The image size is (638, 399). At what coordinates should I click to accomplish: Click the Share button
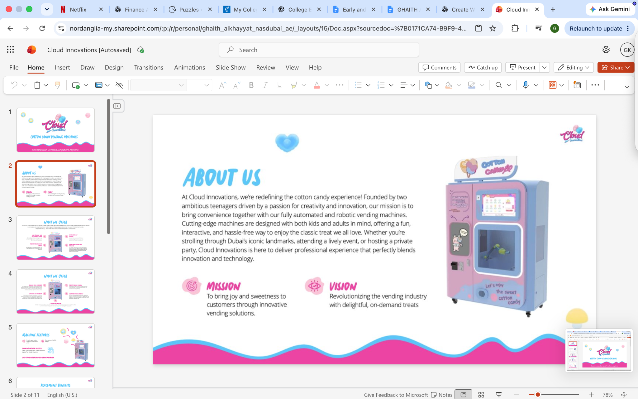pyautogui.click(x=616, y=67)
